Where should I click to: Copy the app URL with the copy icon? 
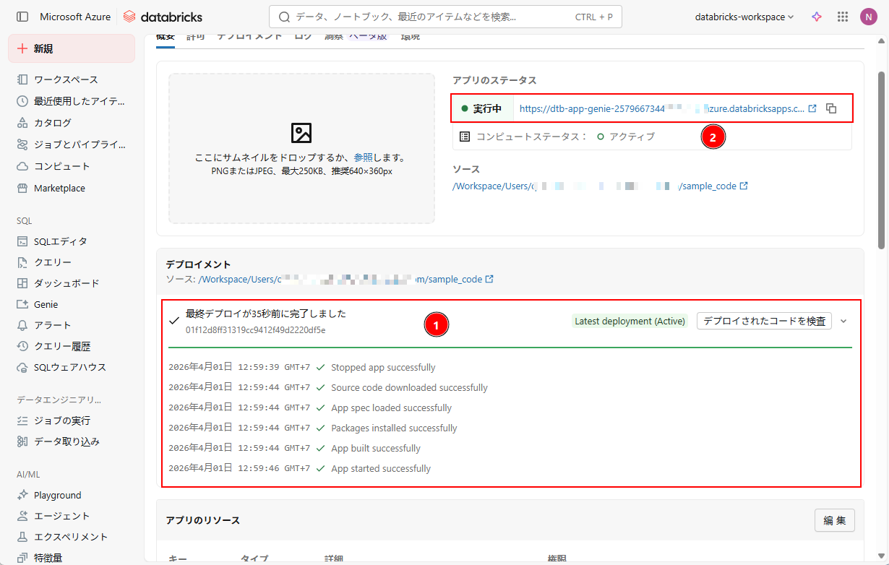(831, 108)
